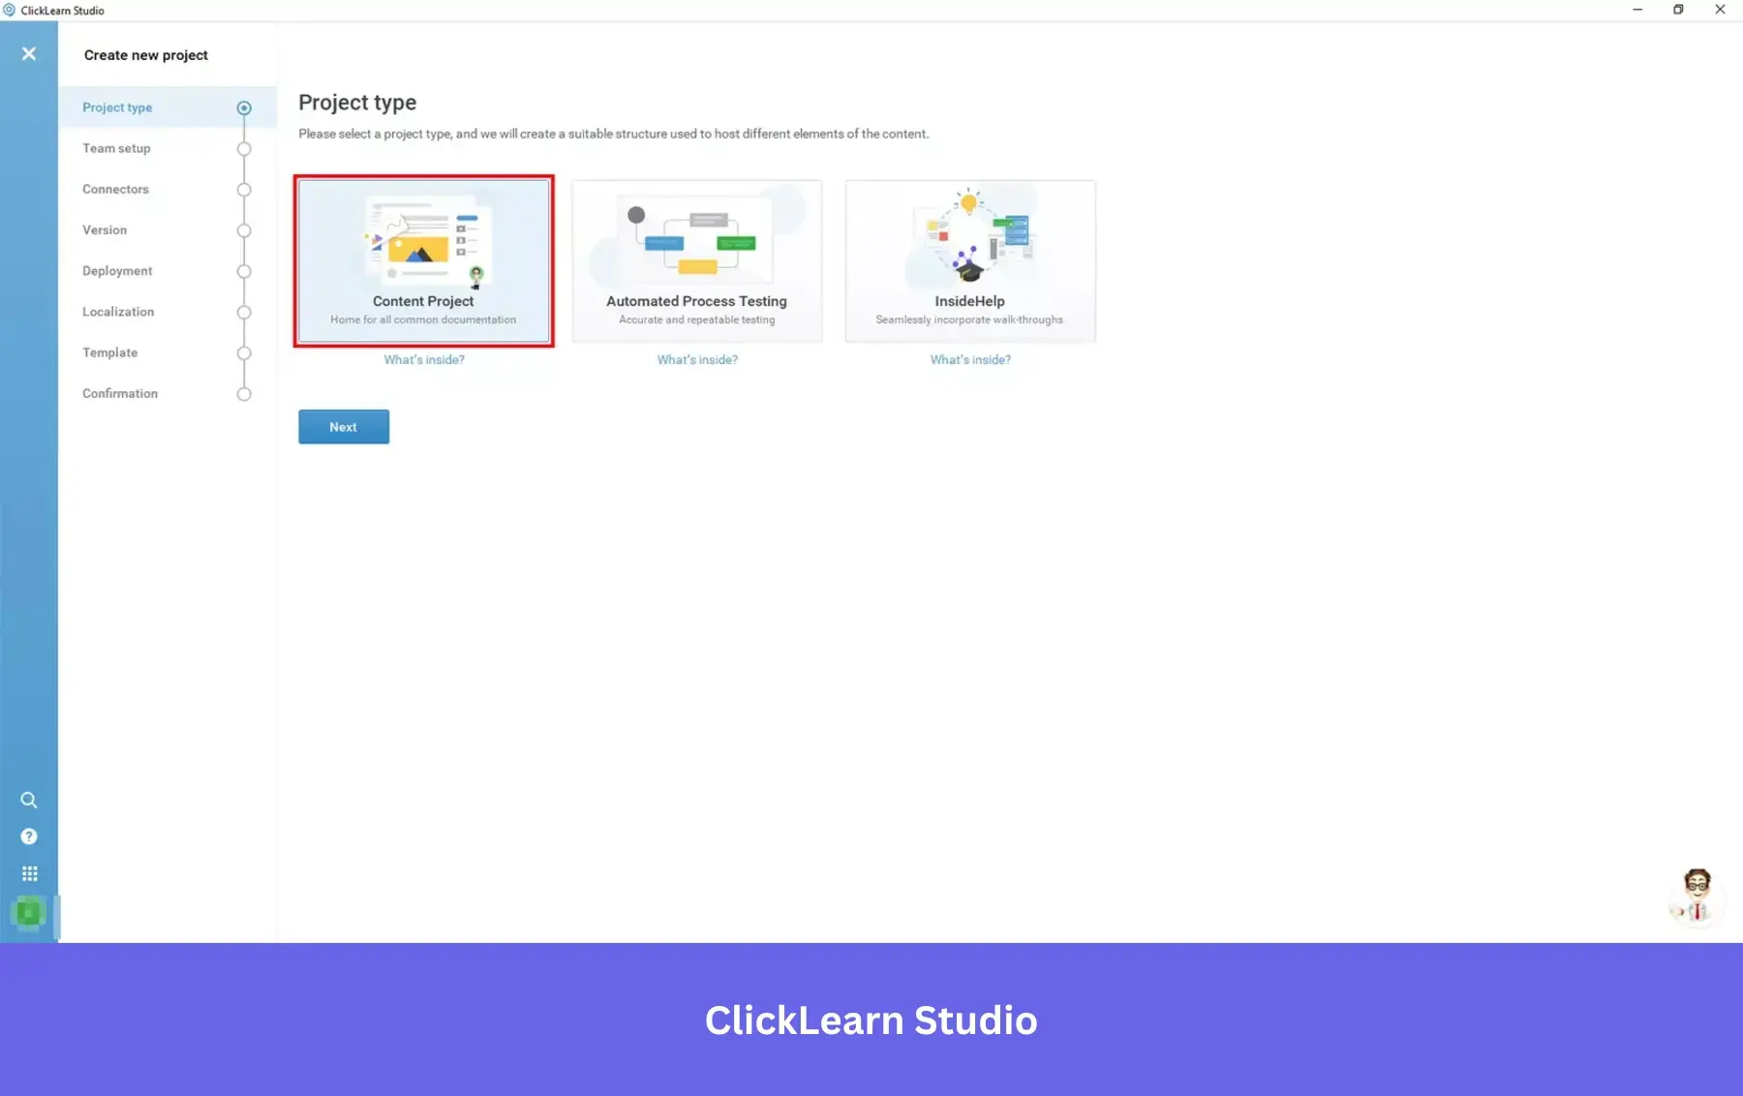Viewport: 1743px width, 1096px height.
Task: Open the search icon in the sidebar
Action: [x=29, y=801]
